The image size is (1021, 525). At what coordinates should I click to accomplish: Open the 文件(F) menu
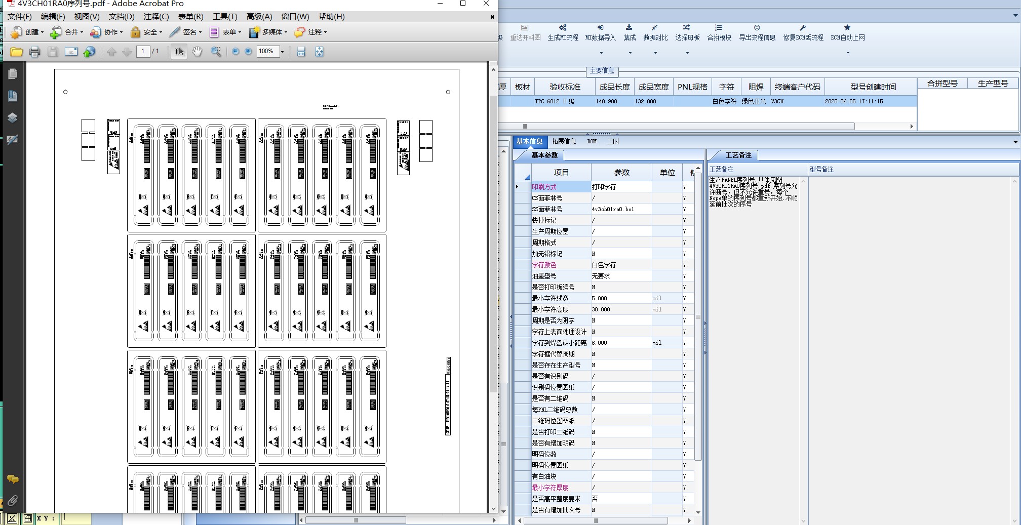click(x=20, y=17)
